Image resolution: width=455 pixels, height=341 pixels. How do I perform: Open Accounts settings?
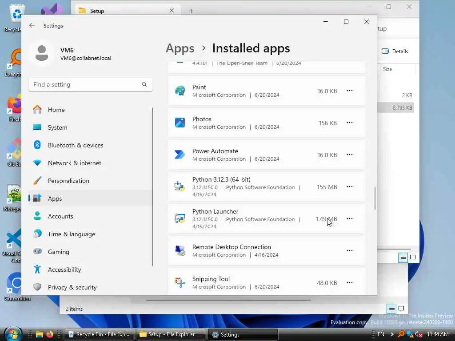coord(90,216)
